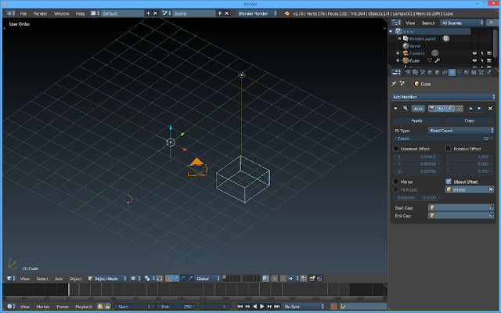Enable the Relative Offset checkbox
This screenshot has height=313, width=501.
(x=449, y=148)
